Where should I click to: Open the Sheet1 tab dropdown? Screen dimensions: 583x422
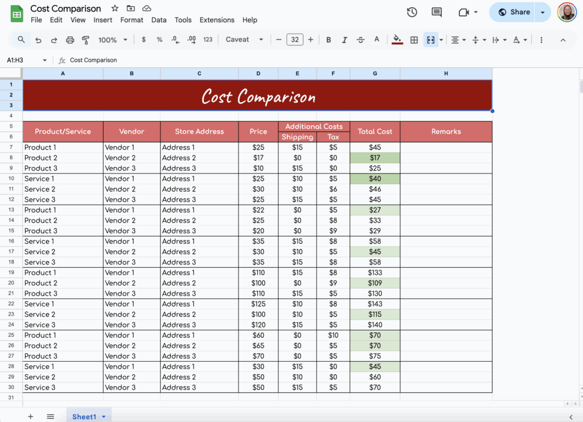click(x=104, y=416)
